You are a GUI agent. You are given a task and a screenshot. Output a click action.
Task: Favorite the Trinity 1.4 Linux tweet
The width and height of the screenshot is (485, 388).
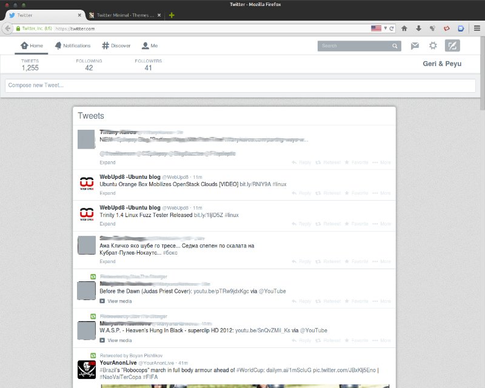click(x=356, y=224)
